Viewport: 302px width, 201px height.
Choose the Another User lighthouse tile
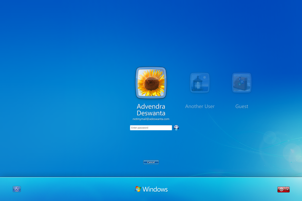click(x=200, y=83)
